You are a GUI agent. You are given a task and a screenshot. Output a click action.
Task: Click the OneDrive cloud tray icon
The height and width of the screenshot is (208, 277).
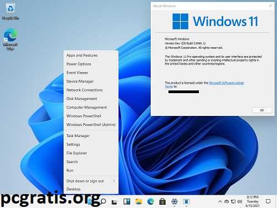[227, 201]
